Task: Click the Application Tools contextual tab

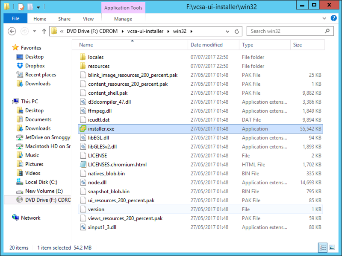Action: (x=123, y=8)
